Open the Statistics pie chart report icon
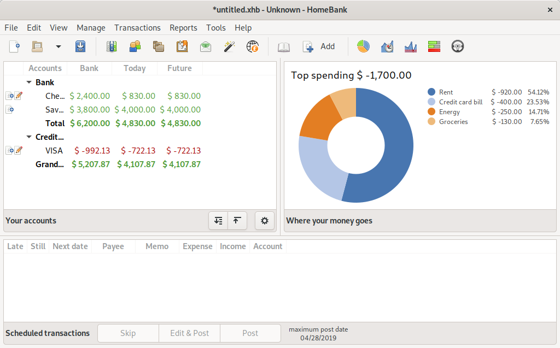Image resolution: width=560 pixels, height=348 pixels. click(x=363, y=46)
